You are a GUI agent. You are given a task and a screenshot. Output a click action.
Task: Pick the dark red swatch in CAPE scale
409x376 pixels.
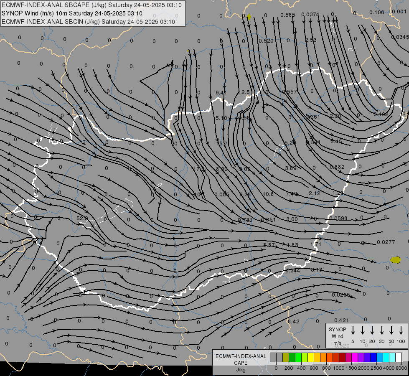coord(342,358)
